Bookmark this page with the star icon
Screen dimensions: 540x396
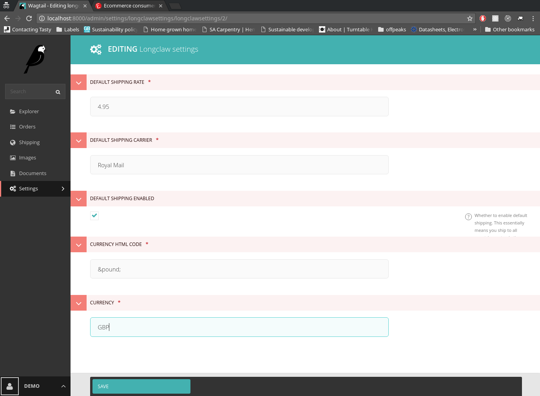coord(470,18)
